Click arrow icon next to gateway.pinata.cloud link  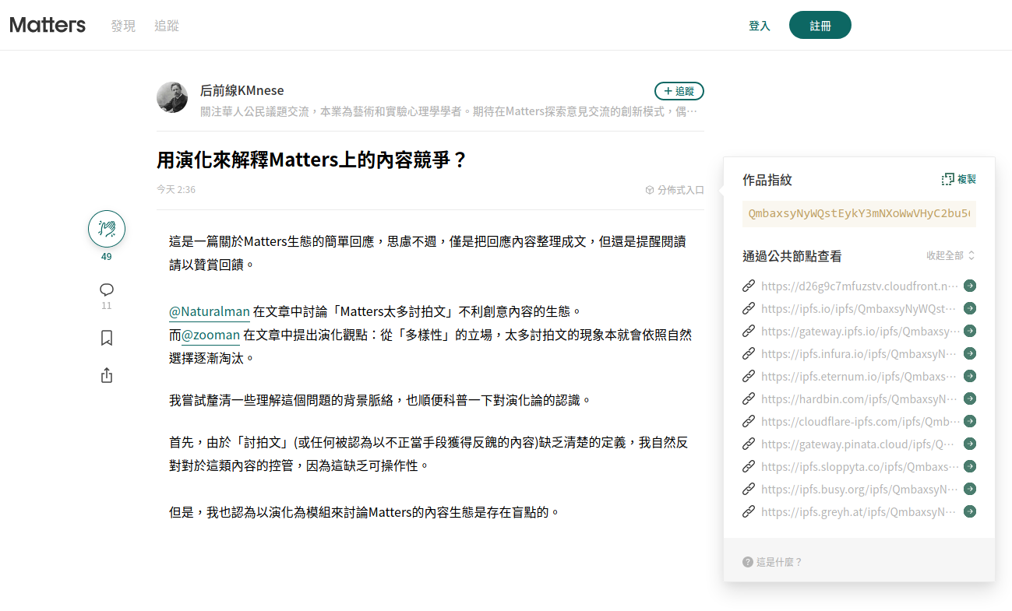tap(970, 444)
